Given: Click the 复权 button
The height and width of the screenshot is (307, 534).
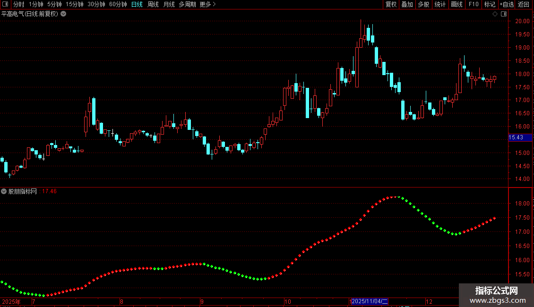Looking at the screenshot, I should (x=391, y=4).
